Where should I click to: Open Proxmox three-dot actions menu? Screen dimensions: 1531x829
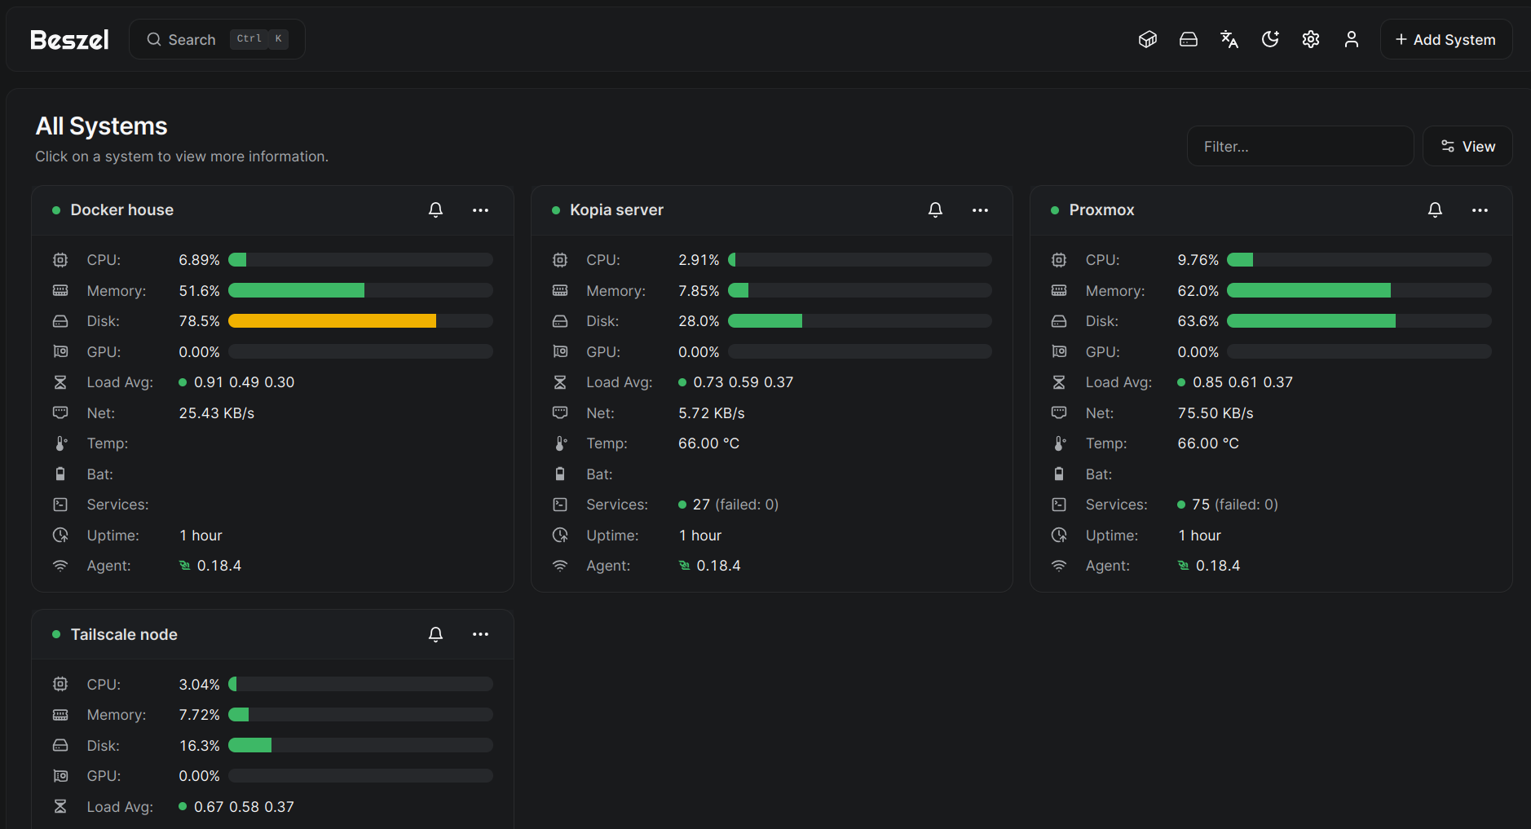[x=1480, y=210]
